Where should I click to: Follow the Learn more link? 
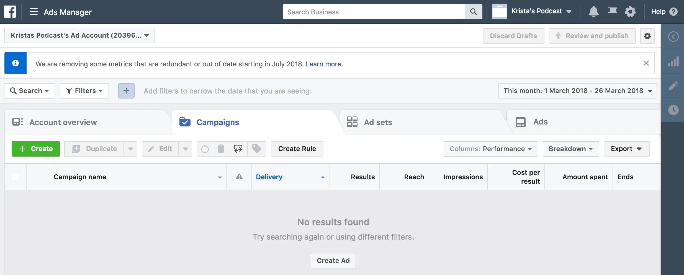(324, 64)
